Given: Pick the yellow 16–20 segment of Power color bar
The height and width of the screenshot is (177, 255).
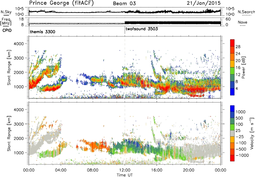Looking at the screenshot, I should 232,64.
